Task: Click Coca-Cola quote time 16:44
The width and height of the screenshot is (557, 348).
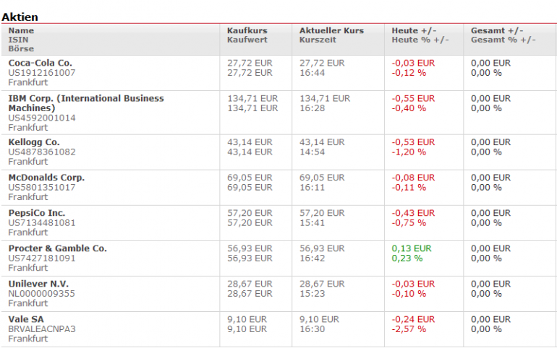Action: 312,73
